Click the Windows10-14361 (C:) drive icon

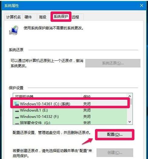pyautogui.click(x=17, y=104)
